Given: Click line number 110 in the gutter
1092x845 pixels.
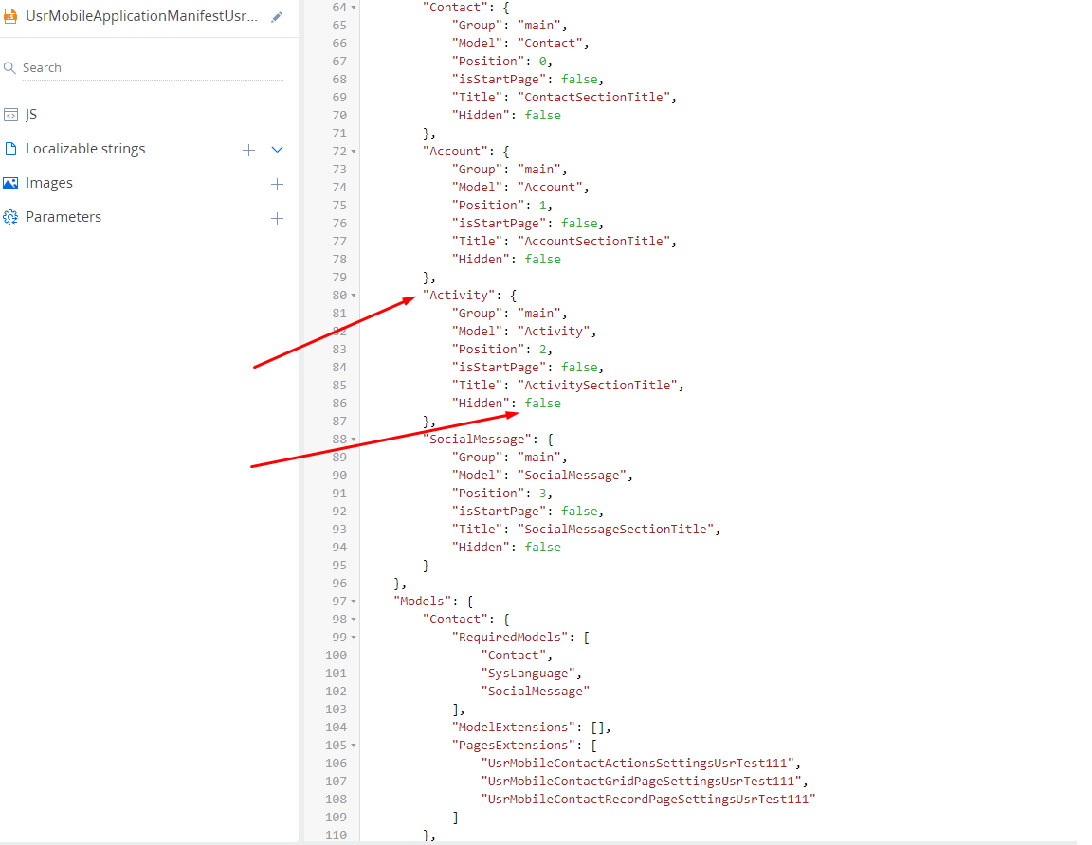Looking at the screenshot, I should click(x=336, y=835).
